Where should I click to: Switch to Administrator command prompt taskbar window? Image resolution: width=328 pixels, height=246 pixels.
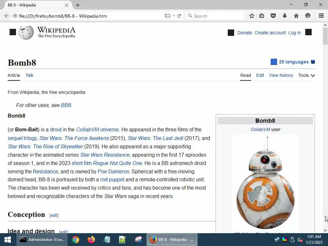42,240
